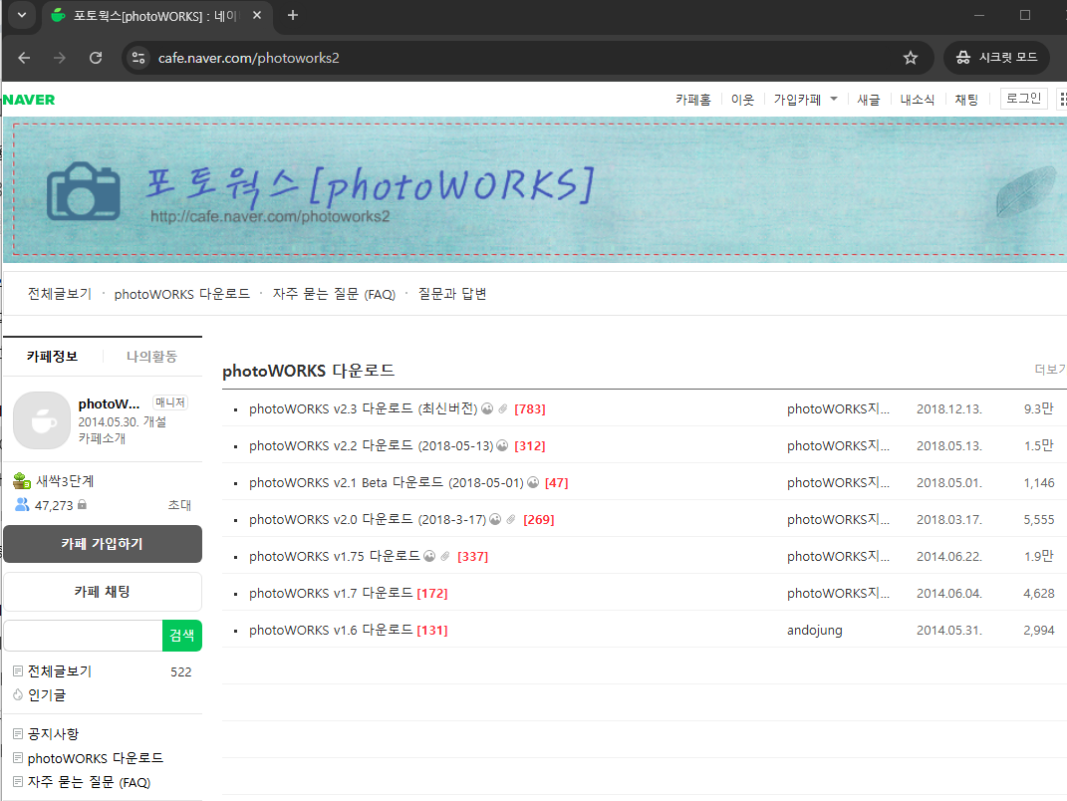Click the member count person icon
The width and height of the screenshot is (1067, 801).
coord(21,504)
